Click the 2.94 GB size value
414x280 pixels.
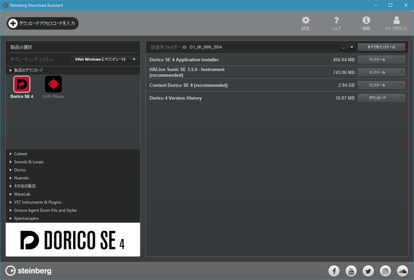(x=346, y=85)
